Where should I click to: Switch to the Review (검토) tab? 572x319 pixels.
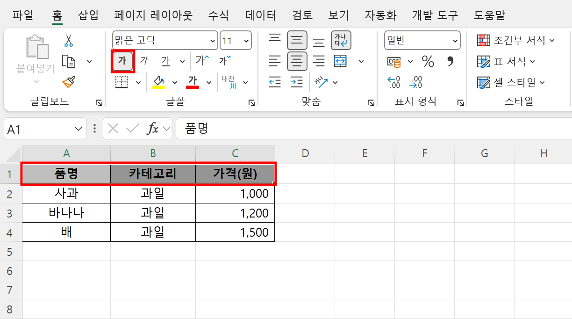click(x=302, y=15)
